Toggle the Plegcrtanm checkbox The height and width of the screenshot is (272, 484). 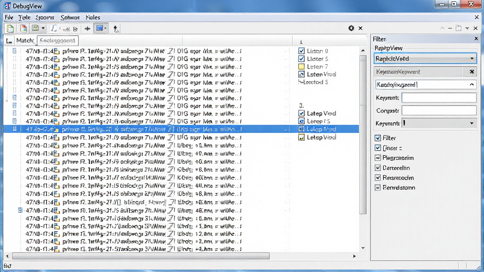[x=378, y=158]
